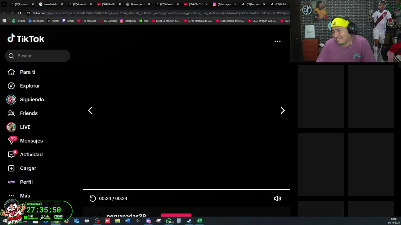The height and width of the screenshot is (225, 401).
Task: Click the Buscar search field
Action: [x=38, y=56]
